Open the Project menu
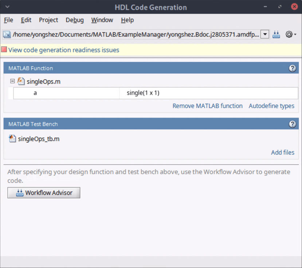302x268 pixels. click(x=48, y=20)
